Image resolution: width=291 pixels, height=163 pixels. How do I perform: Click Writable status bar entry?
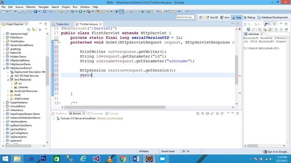pos(144,151)
